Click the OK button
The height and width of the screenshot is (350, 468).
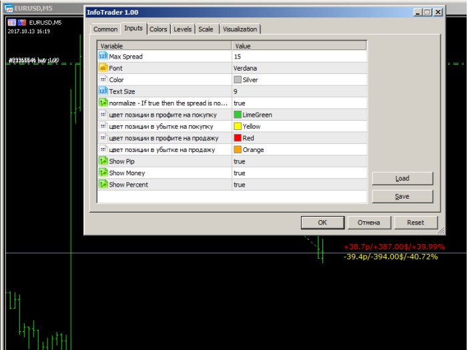point(322,223)
